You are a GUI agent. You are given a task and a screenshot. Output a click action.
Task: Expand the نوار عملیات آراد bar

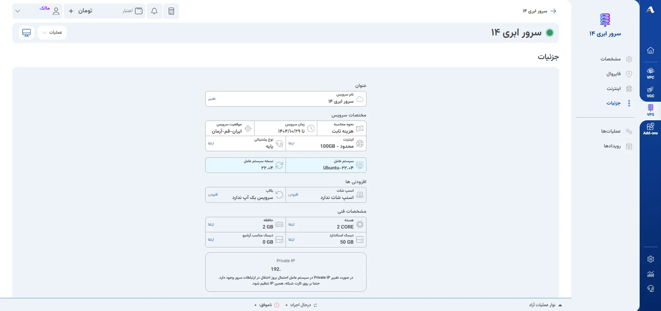coord(546,305)
